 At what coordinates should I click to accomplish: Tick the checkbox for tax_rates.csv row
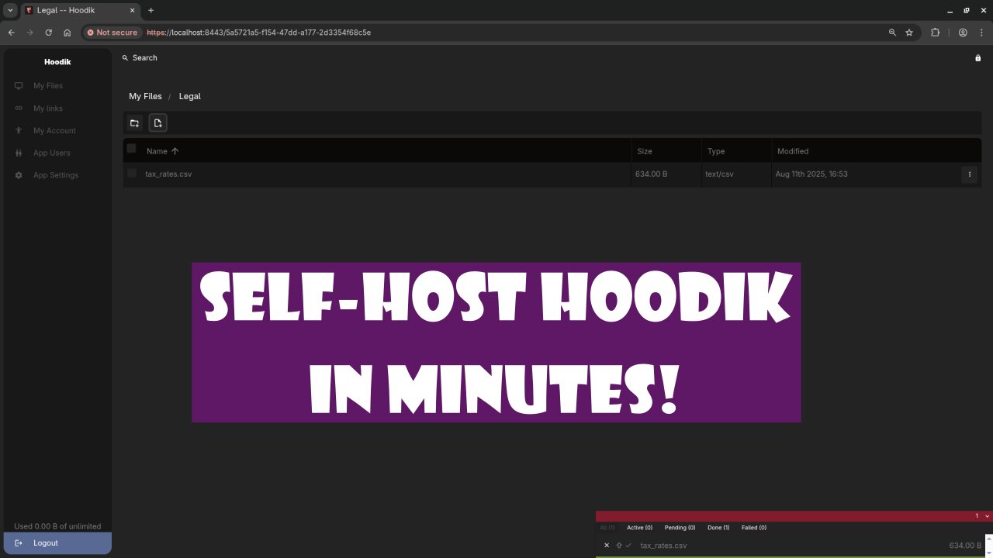point(131,174)
